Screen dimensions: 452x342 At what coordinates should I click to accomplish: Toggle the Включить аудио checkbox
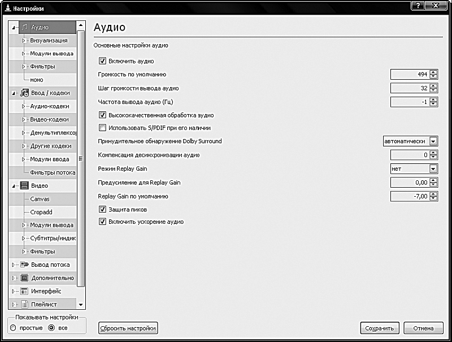click(102, 61)
